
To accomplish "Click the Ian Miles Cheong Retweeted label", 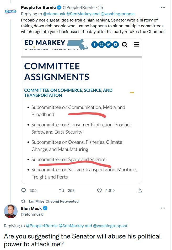I will click(x=53, y=201).
